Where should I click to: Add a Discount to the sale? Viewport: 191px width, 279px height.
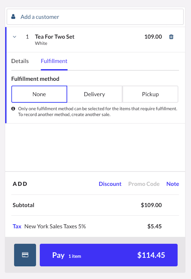click(110, 184)
